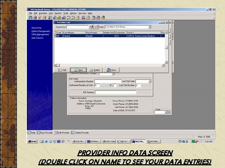The width and height of the screenshot is (225, 168).
Task: Click the red checkmark pencil toolbar icon
Action: coord(39,17)
